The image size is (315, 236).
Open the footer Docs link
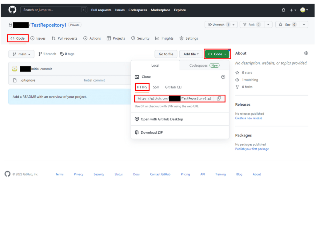[136, 174]
